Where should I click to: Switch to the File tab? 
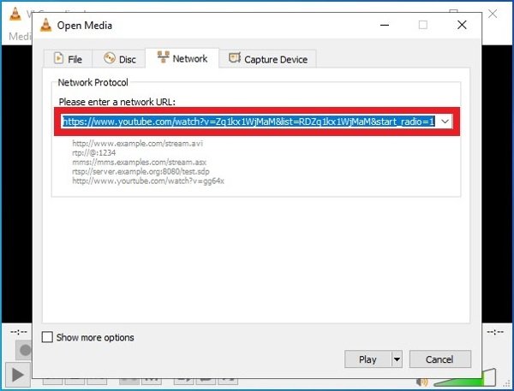[69, 59]
